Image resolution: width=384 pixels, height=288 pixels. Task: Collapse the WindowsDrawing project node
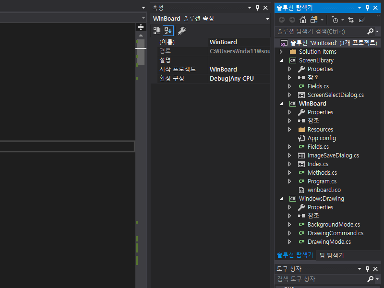tap(281, 199)
